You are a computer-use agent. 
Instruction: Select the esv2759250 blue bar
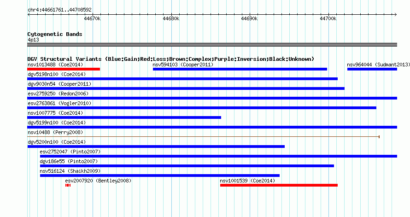(212, 98)
